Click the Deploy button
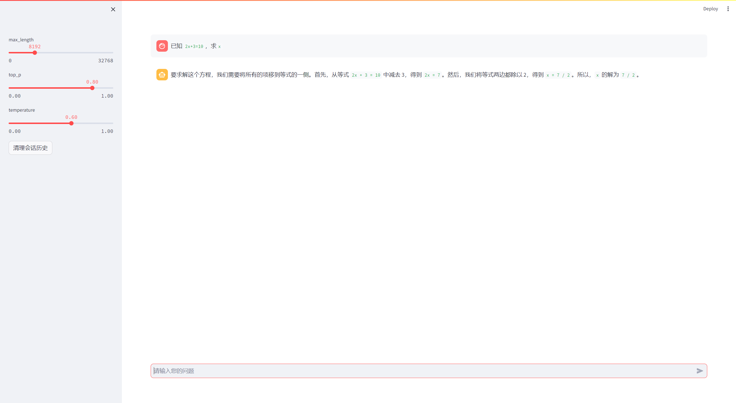Viewport: 736px width, 403px height. (x=710, y=9)
